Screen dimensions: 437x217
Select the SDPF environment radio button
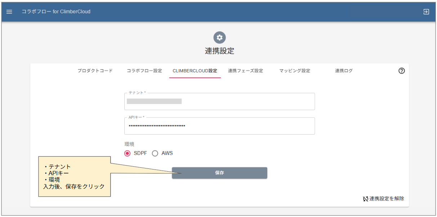coord(127,153)
